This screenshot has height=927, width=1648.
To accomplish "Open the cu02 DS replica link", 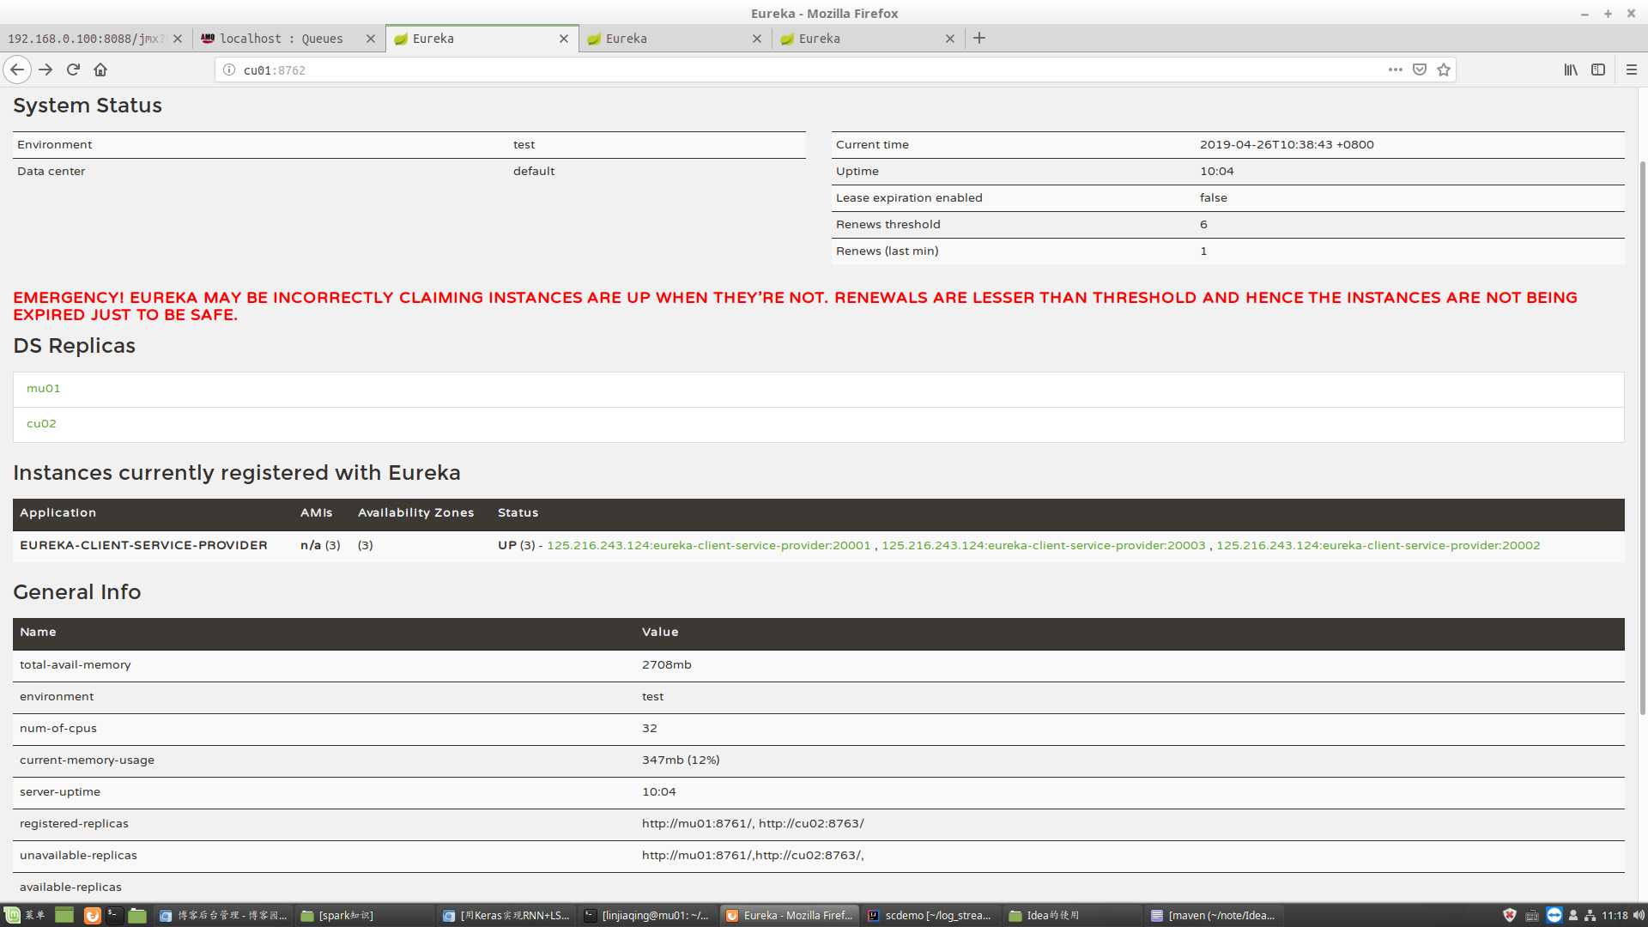I will (x=41, y=424).
